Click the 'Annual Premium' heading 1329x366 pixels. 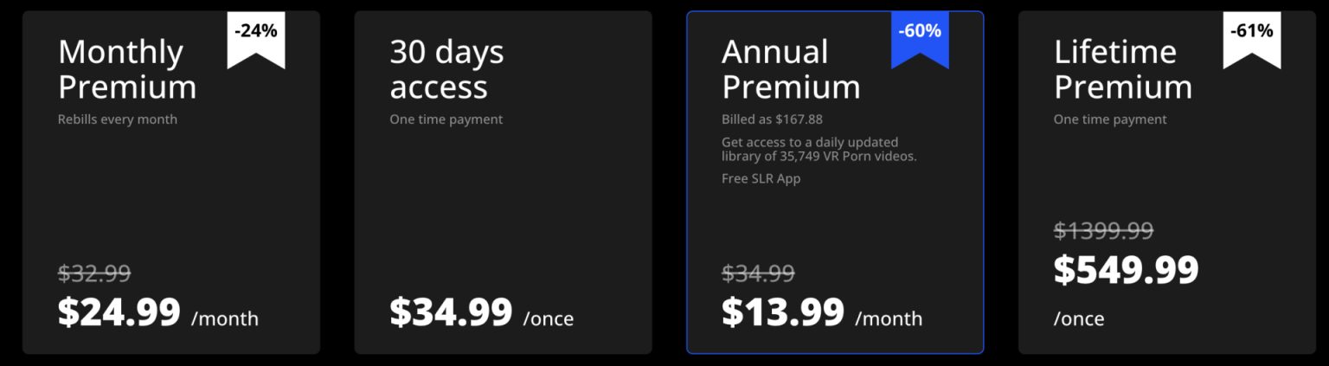pyautogui.click(x=791, y=69)
